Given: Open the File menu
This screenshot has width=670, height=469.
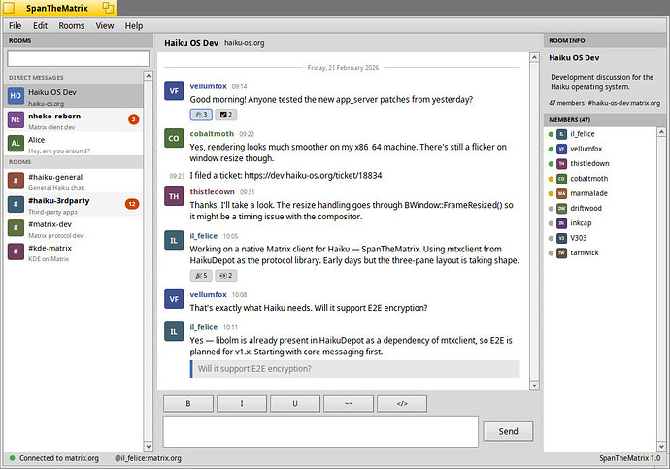Looking at the screenshot, I should coord(15,25).
